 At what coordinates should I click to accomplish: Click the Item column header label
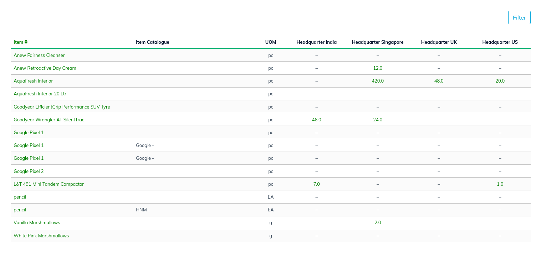click(18, 42)
